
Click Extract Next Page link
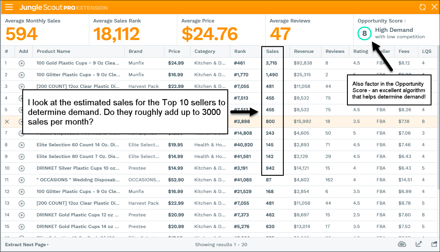click(x=27, y=245)
